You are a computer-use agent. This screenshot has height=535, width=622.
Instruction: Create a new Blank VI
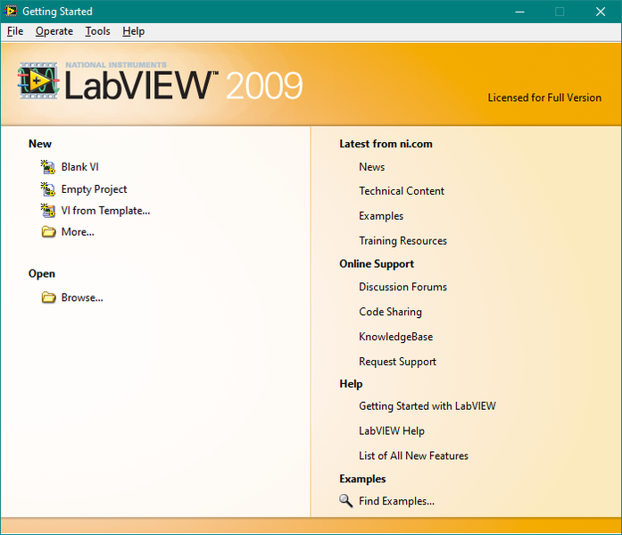tap(79, 167)
